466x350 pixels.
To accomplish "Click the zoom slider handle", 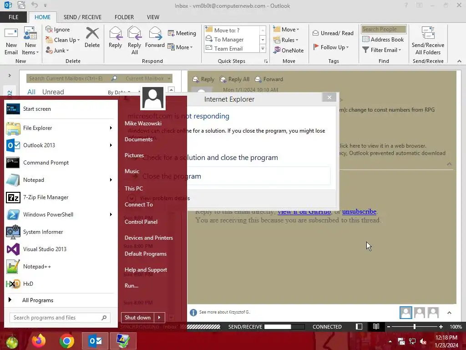I will pos(414,326).
